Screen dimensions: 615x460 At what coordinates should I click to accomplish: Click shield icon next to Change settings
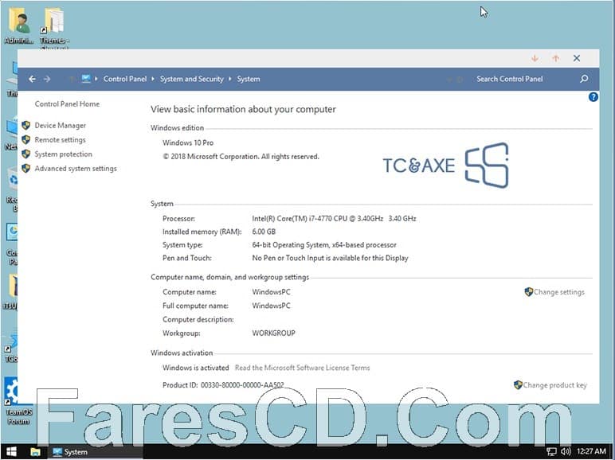click(x=529, y=292)
